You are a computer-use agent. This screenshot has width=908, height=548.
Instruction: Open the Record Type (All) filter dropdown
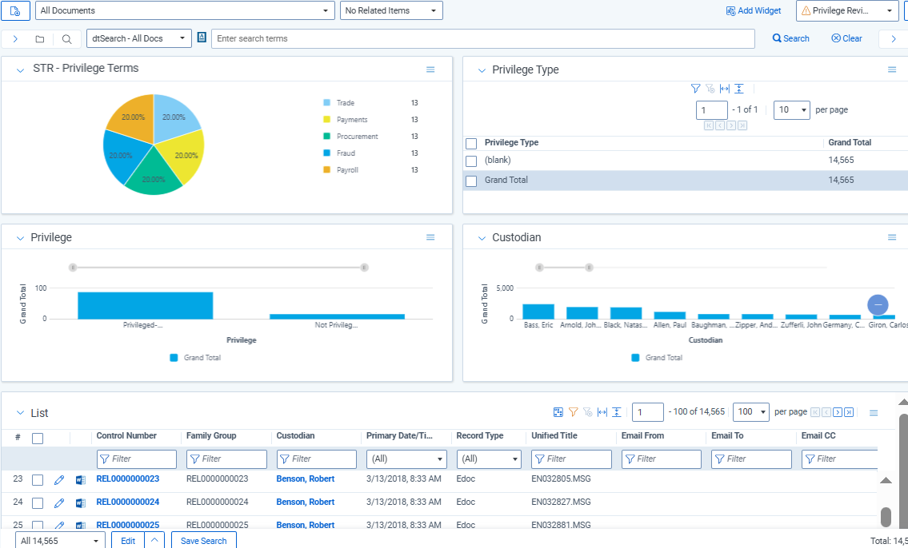[489, 459]
